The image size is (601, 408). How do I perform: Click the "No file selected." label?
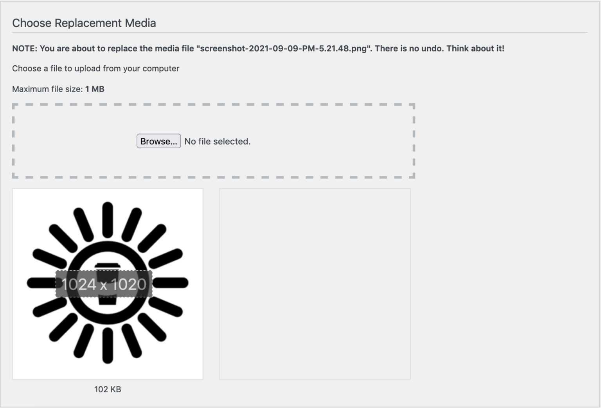[x=217, y=141]
